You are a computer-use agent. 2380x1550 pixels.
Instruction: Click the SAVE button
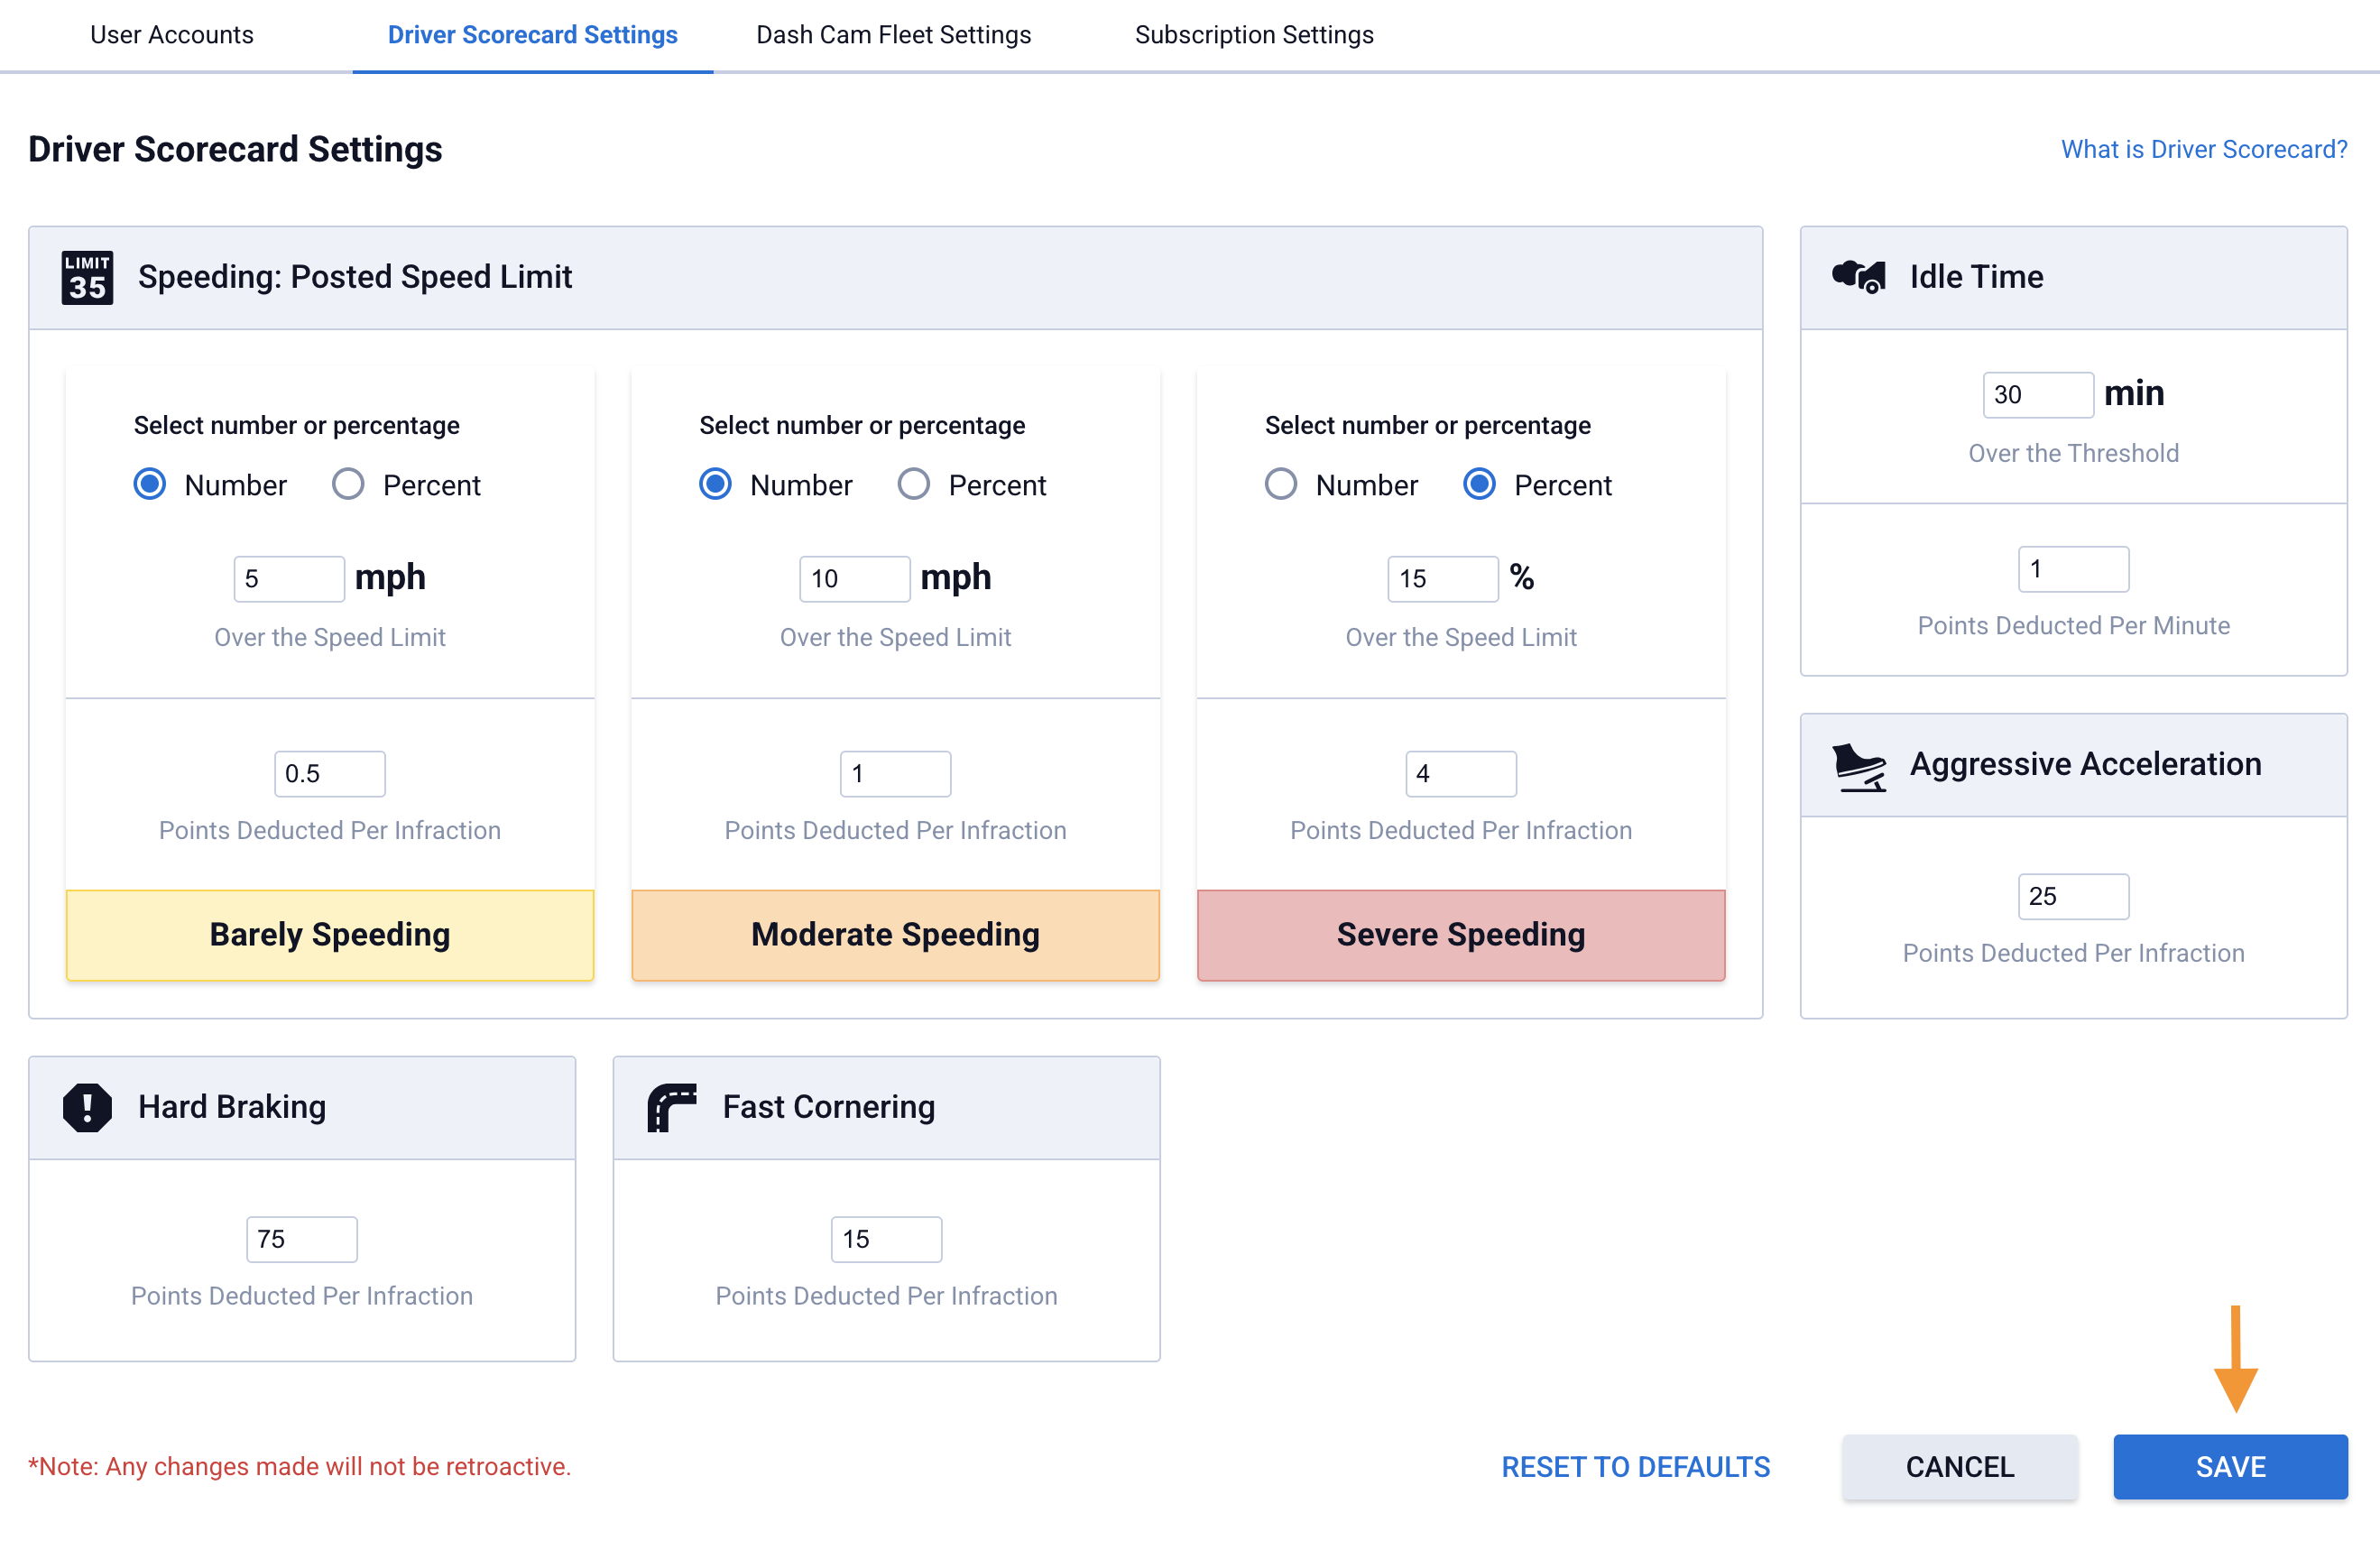pyautogui.click(x=2229, y=1467)
